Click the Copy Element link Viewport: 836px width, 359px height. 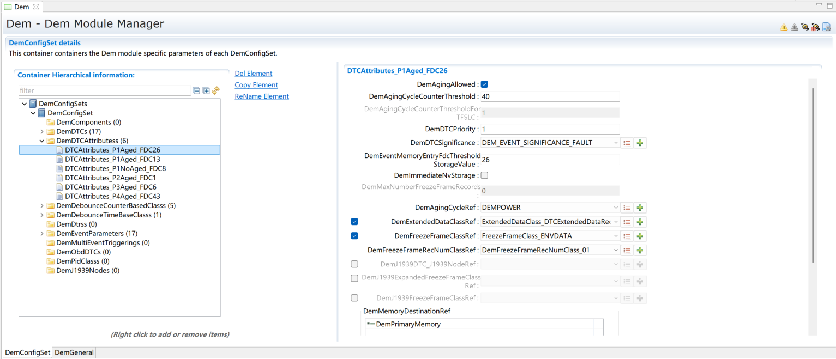[256, 85]
